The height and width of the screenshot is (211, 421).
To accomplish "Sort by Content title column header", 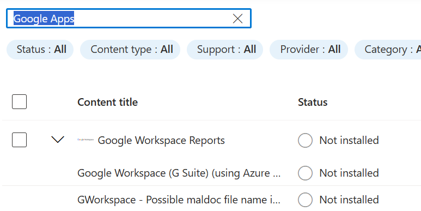I will (108, 102).
